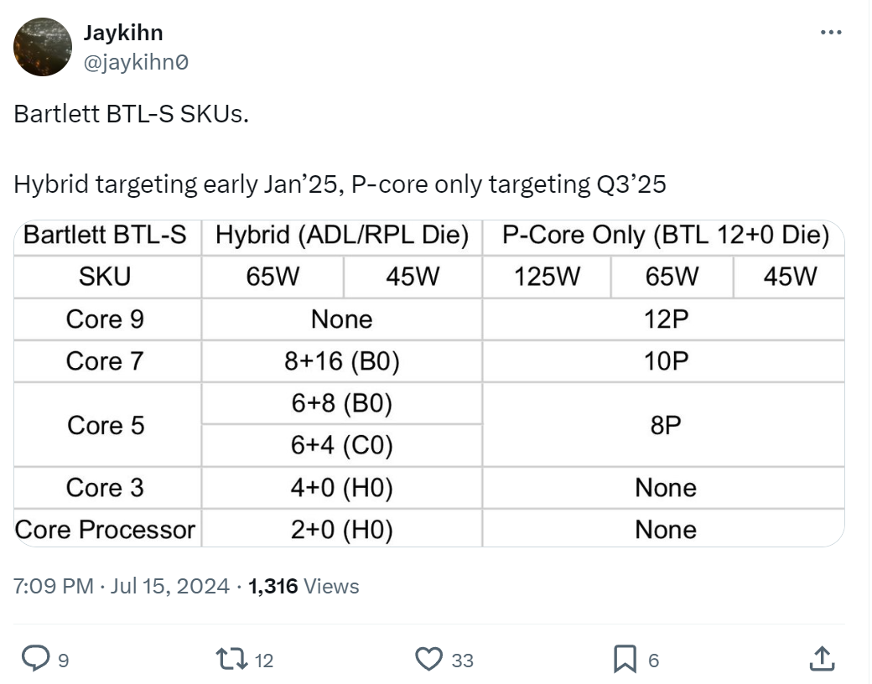Click the "Core Processor" row label in image
The width and height of the screenshot is (872, 684).
[x=105, y=530]
